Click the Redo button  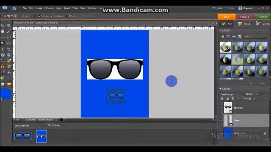tap(230, 8)
